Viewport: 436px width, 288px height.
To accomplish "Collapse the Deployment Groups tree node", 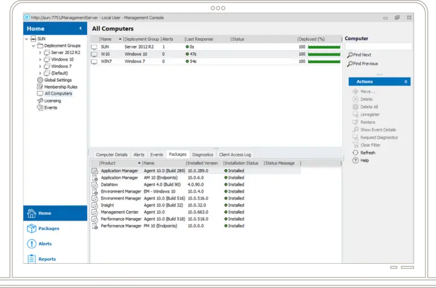I will pyautogui.click(x=33, y=45).
